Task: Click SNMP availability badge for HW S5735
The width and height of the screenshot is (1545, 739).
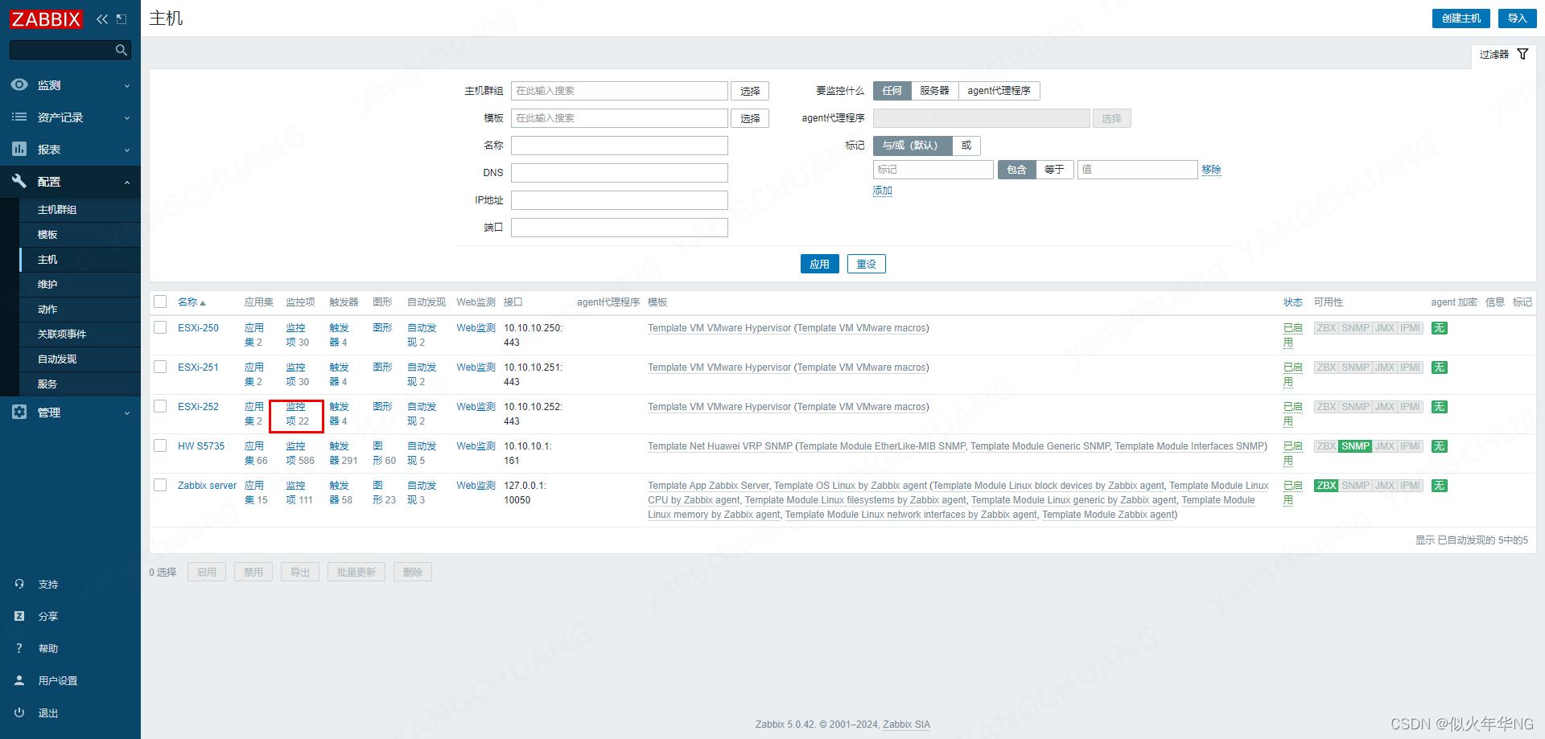Action: [x=1355, y=446]
